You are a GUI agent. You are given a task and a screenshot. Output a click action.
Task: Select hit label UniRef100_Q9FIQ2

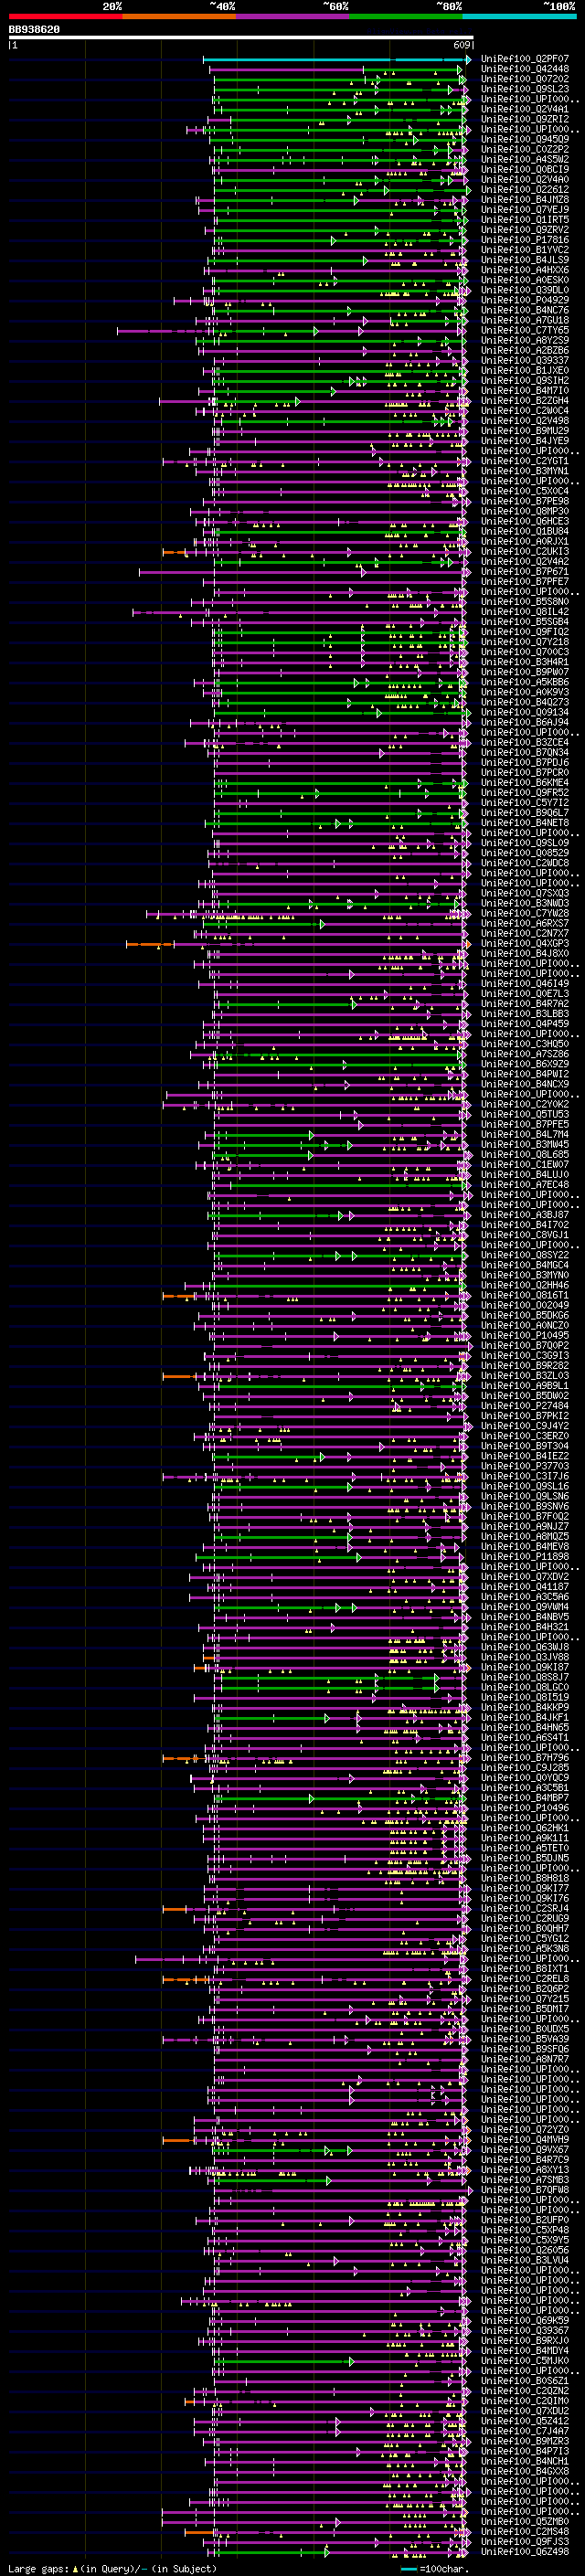(x=524, y=632)
